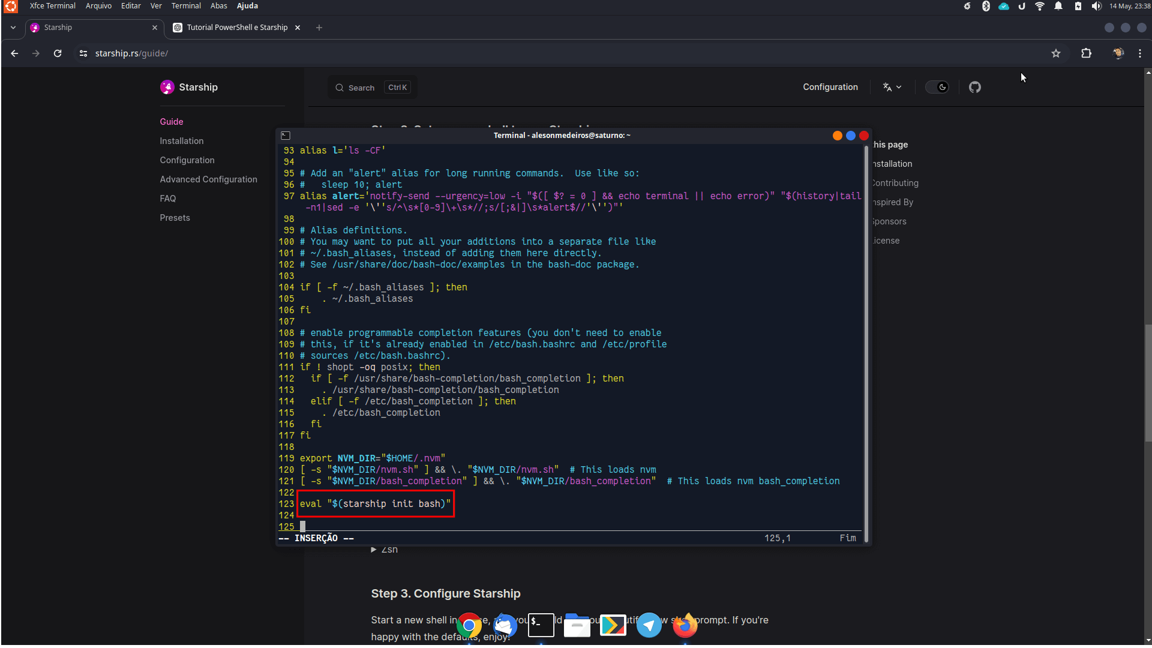Click the clock showing 14 May, 23:38
The height and width of the screenshot is (648, 1152).
tap(1130, 6)
